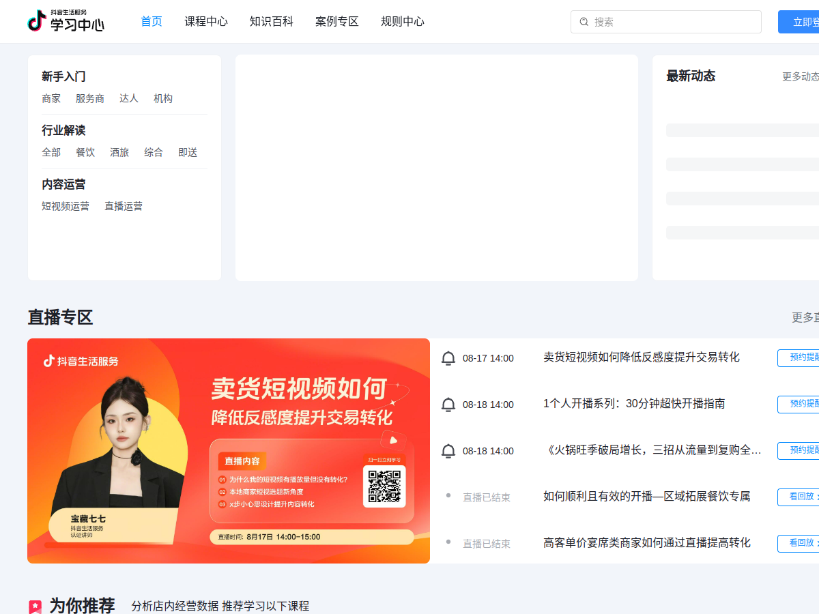
Task: Click bell icon beside 火锅旺季破局增长 livestream
Action: pyautogui.click(x=448, y=451)
